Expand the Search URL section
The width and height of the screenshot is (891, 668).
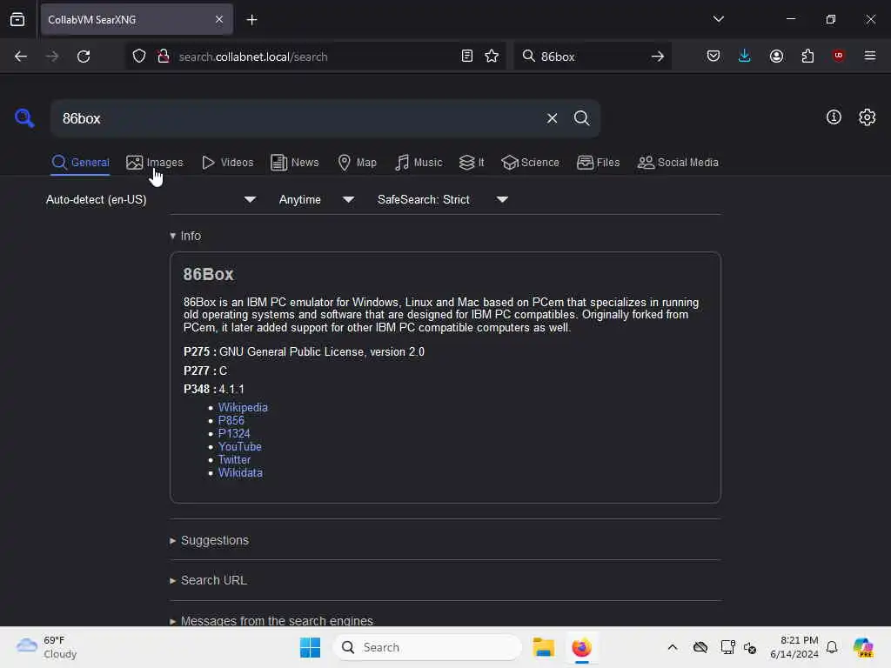pyautogui.click(x=208, y=580)
